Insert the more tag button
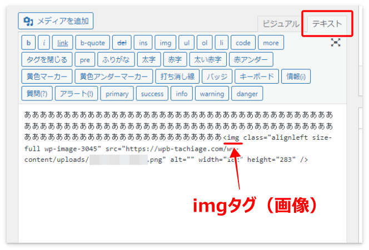369x250 pixels. [271, 43]
